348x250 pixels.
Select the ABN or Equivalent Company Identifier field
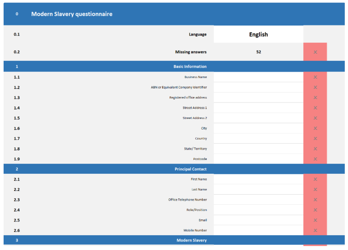(258, 87)
